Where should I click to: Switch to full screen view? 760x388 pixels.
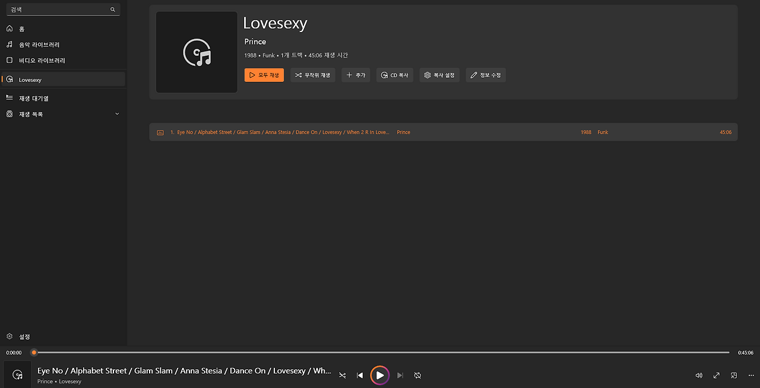[717, 376]
